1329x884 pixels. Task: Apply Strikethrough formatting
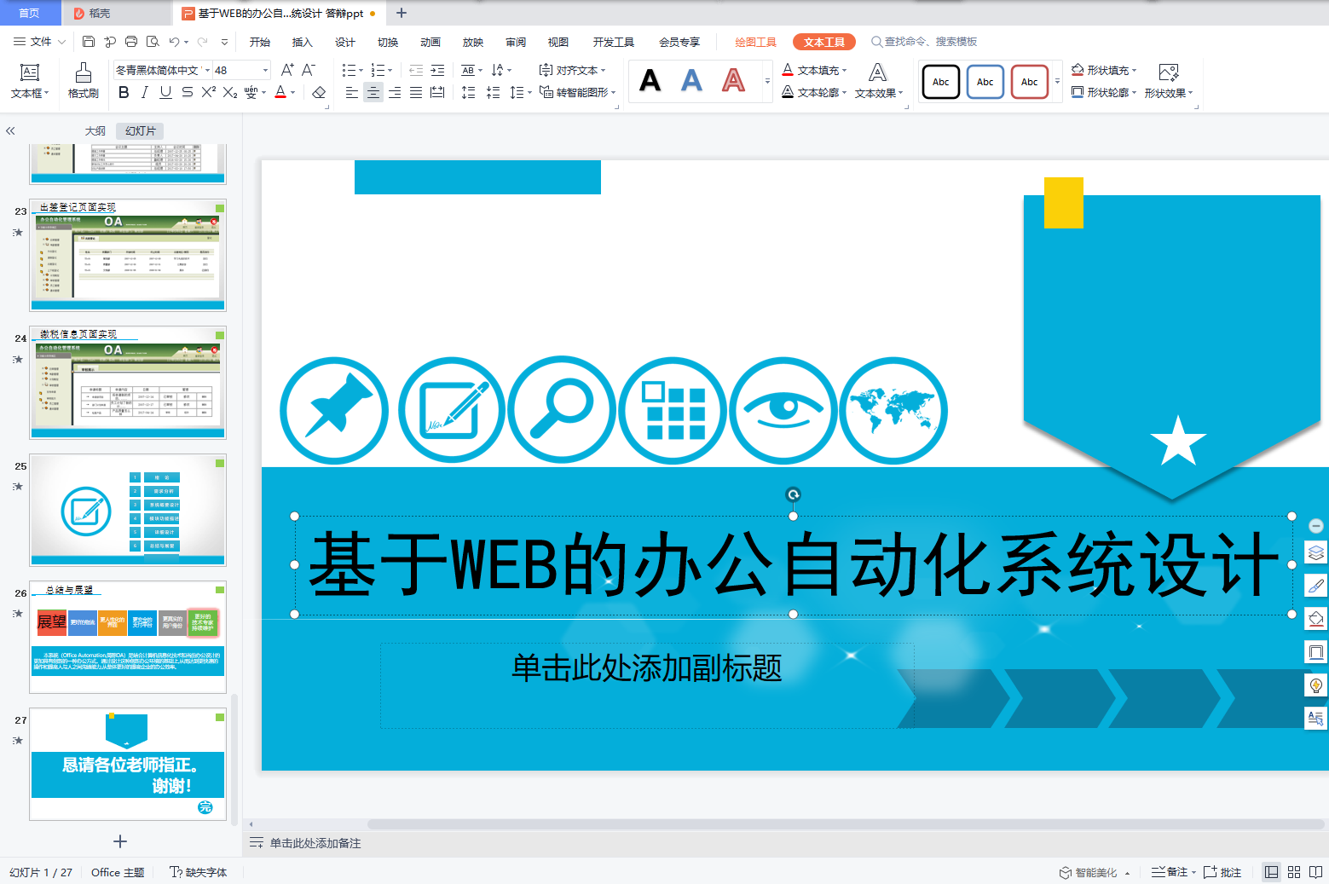pos(188,92)
